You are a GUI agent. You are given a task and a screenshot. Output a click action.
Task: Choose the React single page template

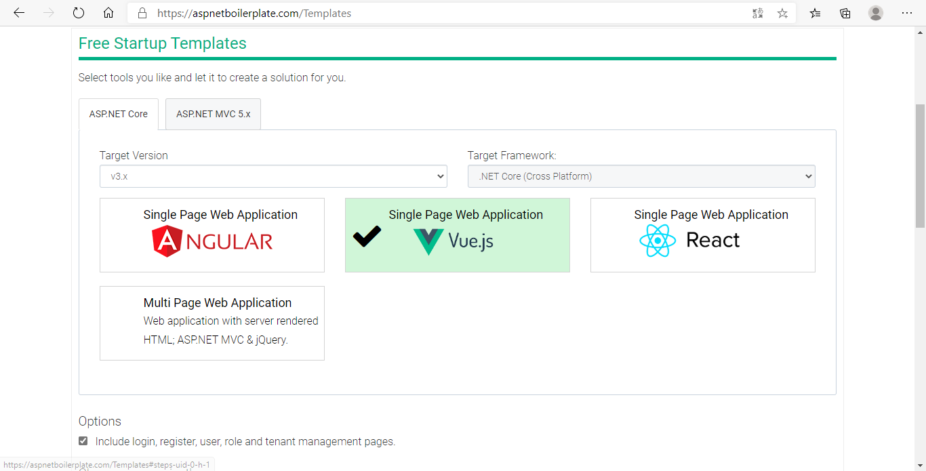703,235
